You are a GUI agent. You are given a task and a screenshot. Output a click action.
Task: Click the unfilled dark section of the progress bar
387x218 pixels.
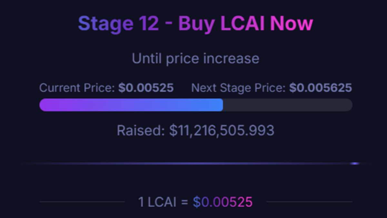287,105
